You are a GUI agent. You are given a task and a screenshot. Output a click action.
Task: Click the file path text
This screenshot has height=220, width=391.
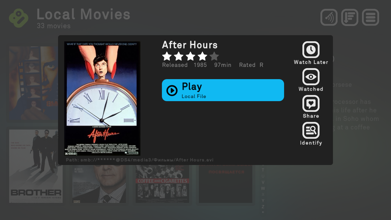click(140, 160)
